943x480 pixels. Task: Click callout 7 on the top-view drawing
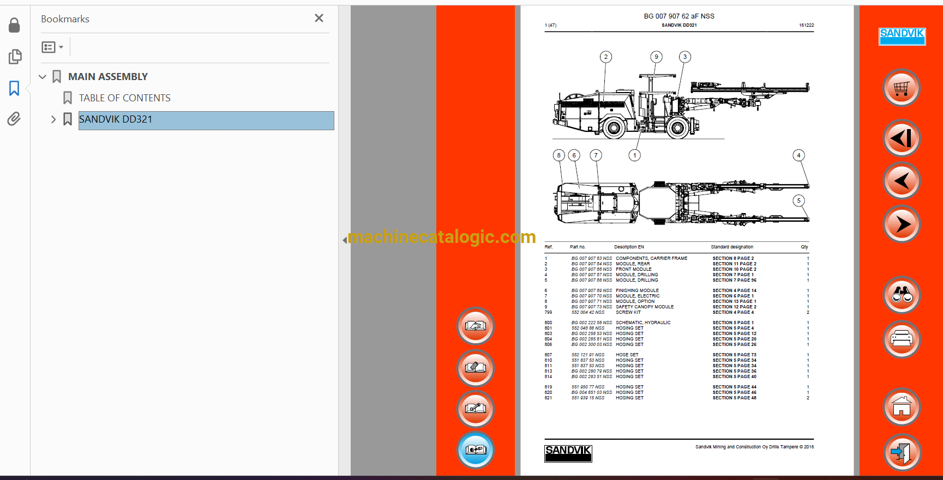pyautogui.click(x=596, y=155)
